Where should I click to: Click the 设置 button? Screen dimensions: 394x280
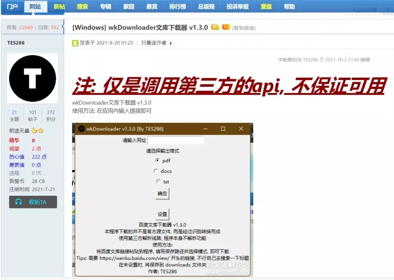[162, 214]
